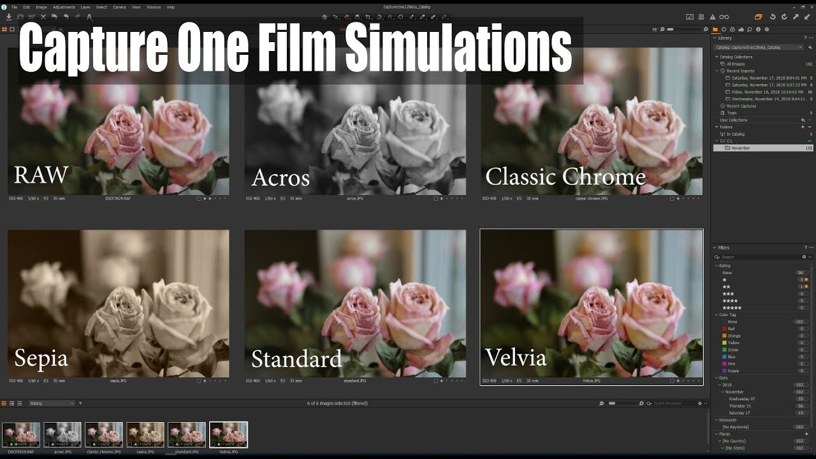Add a folder with Folders plus button

[x=803, y=127]
